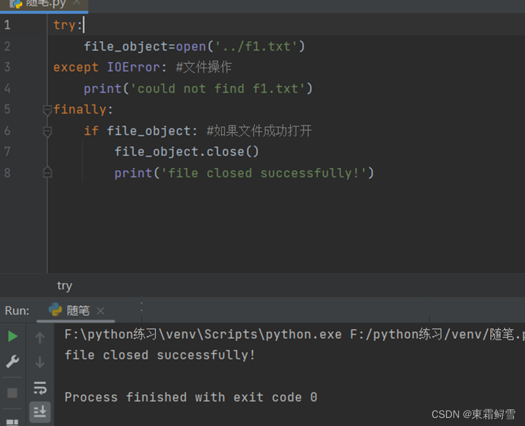The height and width of the screenshot is (426, 525).
Task: Close the 随笔.py editor tab
Action: click(x=77, y=2)
